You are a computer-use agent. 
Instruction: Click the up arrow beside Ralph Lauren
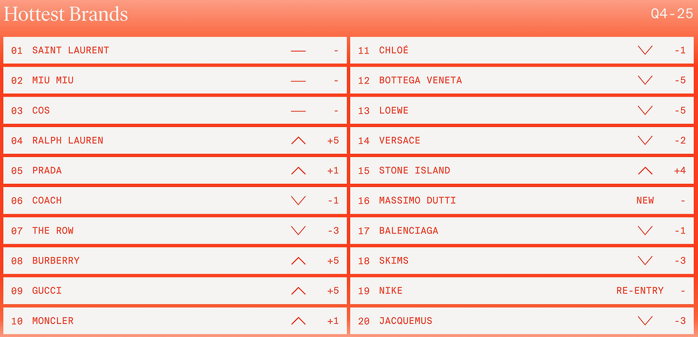298,140
